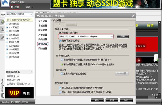The image size is (162, 105).
Task: Switch to 网络设置 in settings menu
Action: click(43, 48)
